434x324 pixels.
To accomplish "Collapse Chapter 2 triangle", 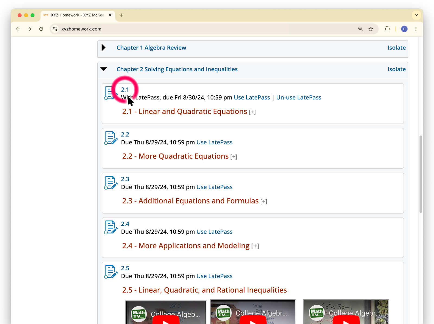I will coord(104,69).
